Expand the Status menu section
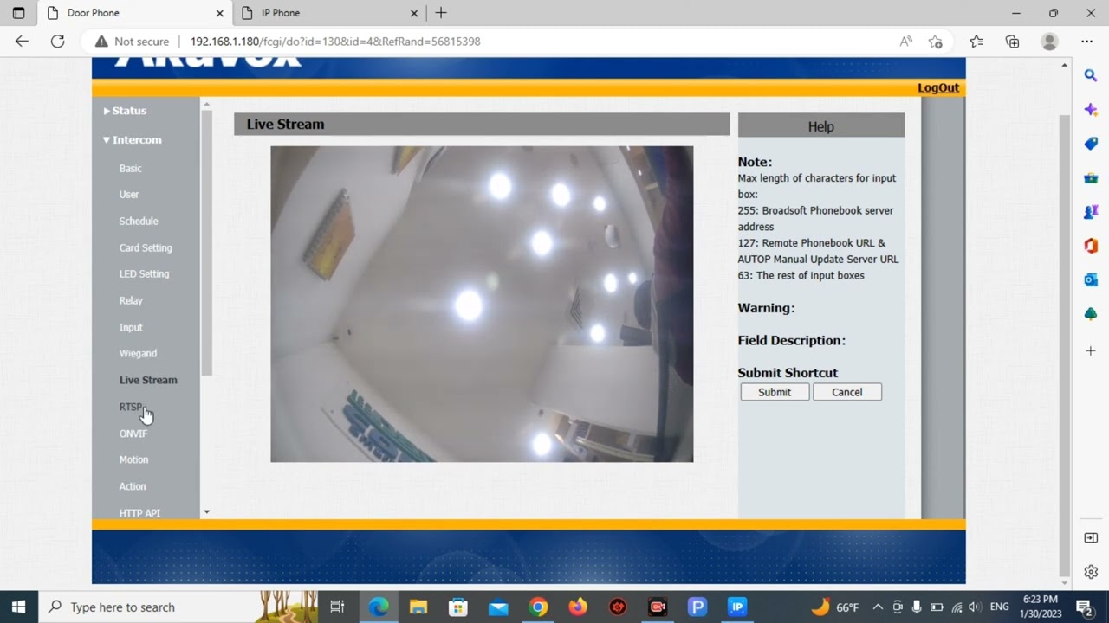1109x623 pixels. [x=125, y=111]
